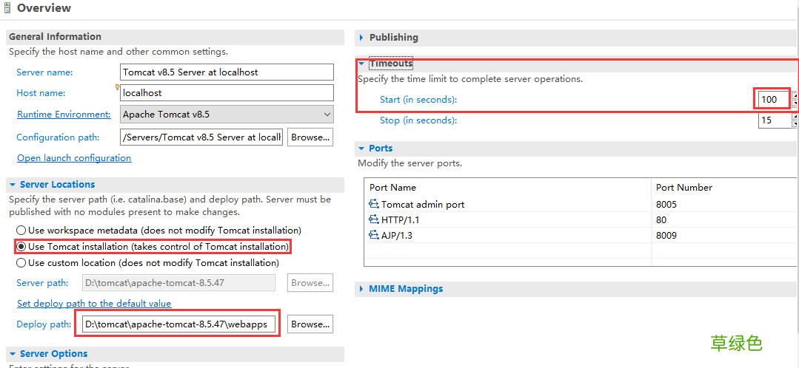Click the Overview page header icon
Viewport: 799px width, 368px height.
pos(7,8)
